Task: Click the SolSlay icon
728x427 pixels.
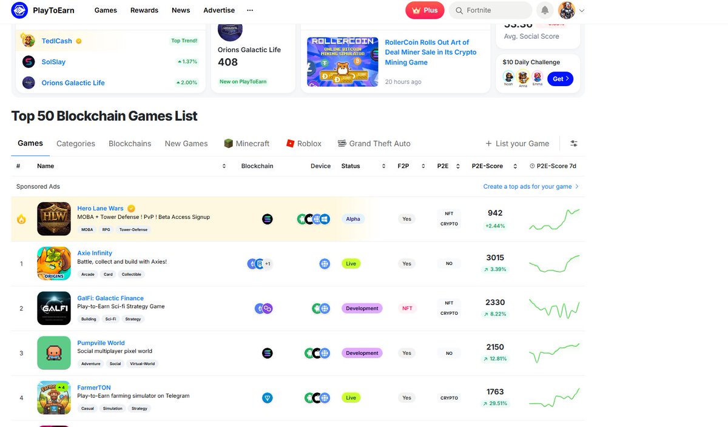Action: [29, 62]
